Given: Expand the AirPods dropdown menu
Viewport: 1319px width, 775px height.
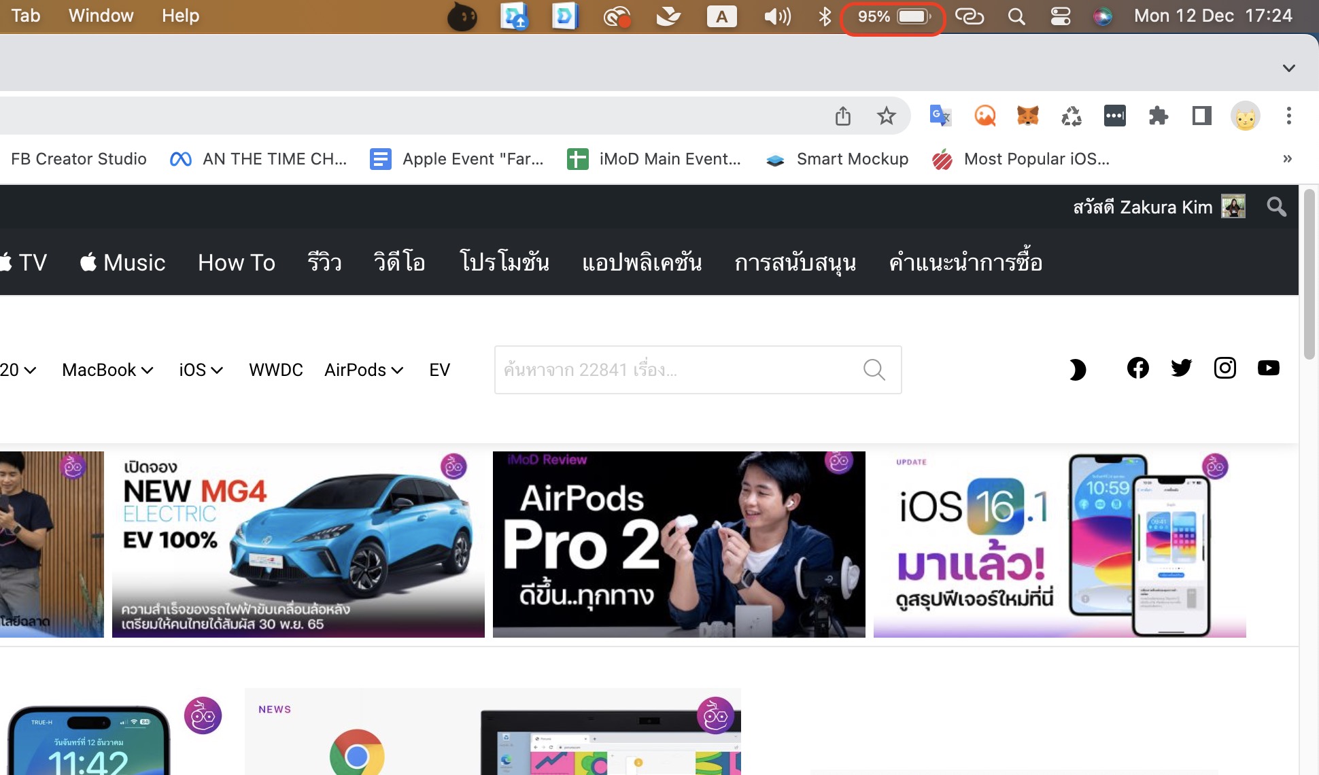Looking at the screenshot, I should click(364, 370).
